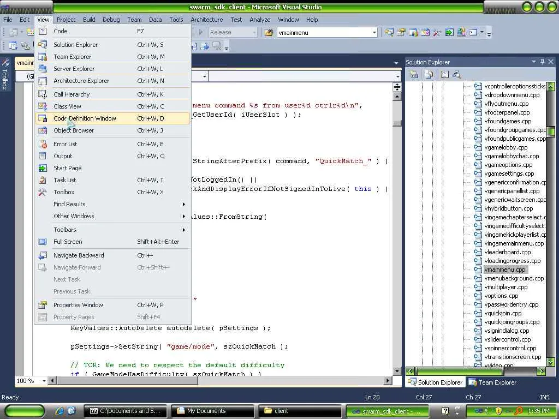
Task: Select vgamelobby.cpp file
Action: (506, 147)
